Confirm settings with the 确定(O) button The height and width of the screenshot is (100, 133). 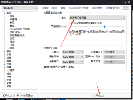point(112,95)
